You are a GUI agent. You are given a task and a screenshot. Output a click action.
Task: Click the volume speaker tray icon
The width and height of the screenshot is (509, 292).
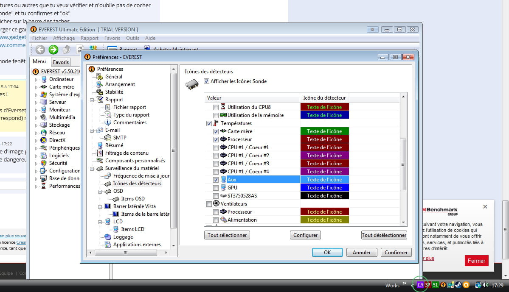486,285
